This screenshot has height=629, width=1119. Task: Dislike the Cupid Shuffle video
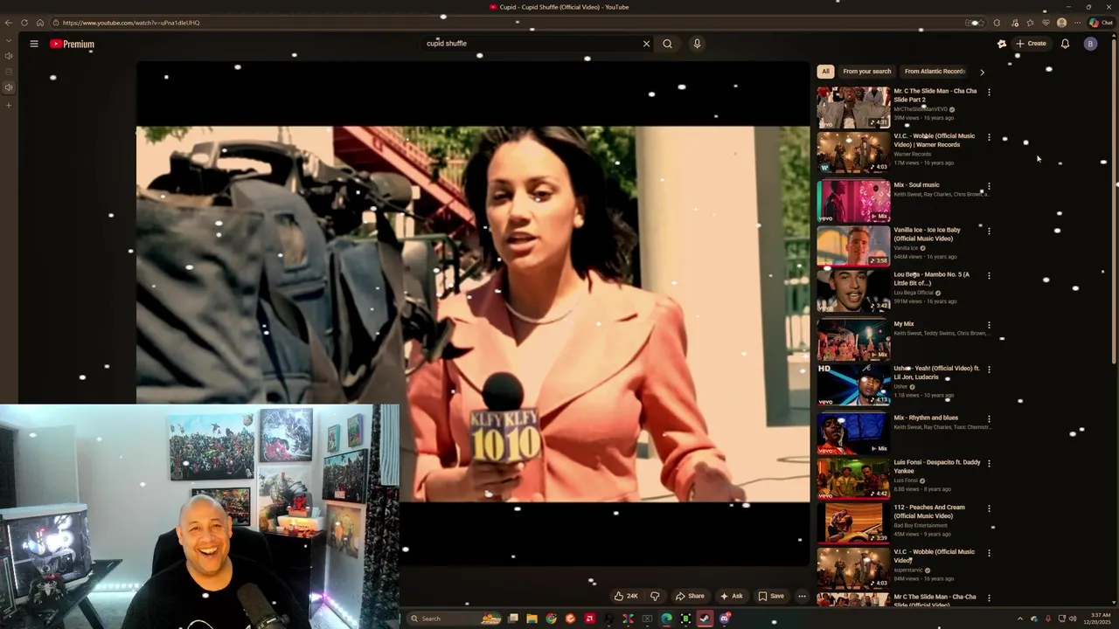pyautogui.click(x=655, y=596)
